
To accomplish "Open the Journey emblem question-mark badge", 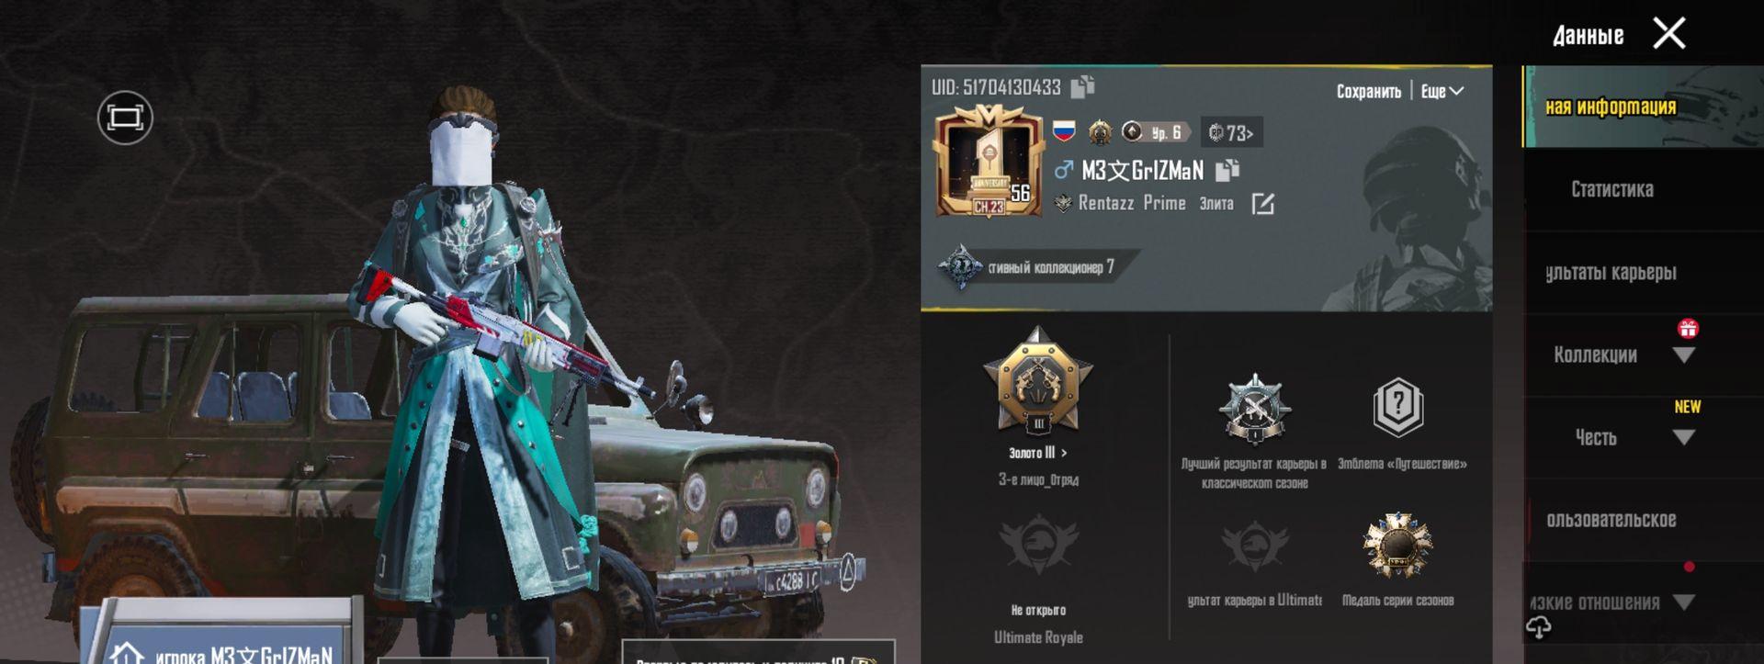I will point(1398,407).
